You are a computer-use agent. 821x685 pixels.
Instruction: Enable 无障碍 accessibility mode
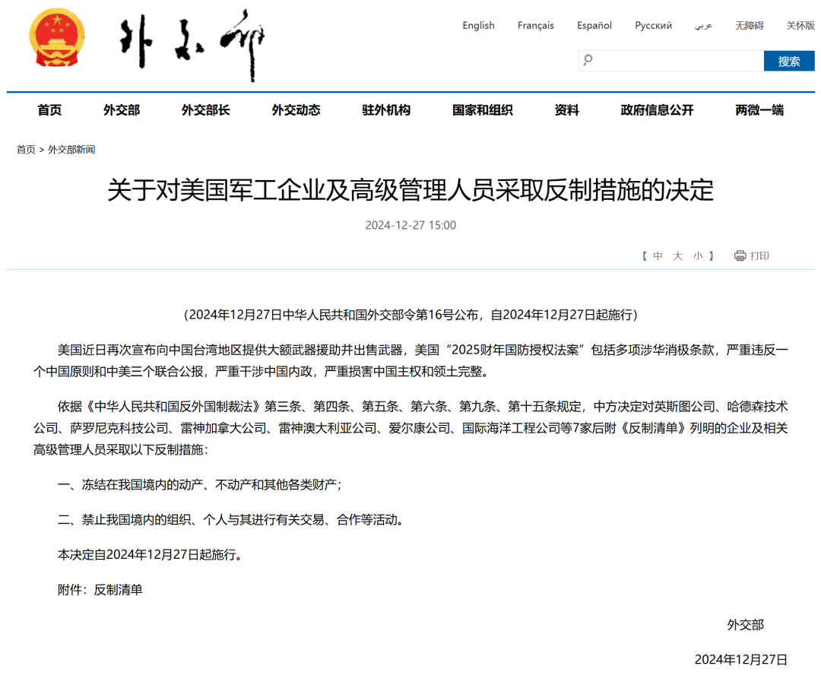[749, 25]
